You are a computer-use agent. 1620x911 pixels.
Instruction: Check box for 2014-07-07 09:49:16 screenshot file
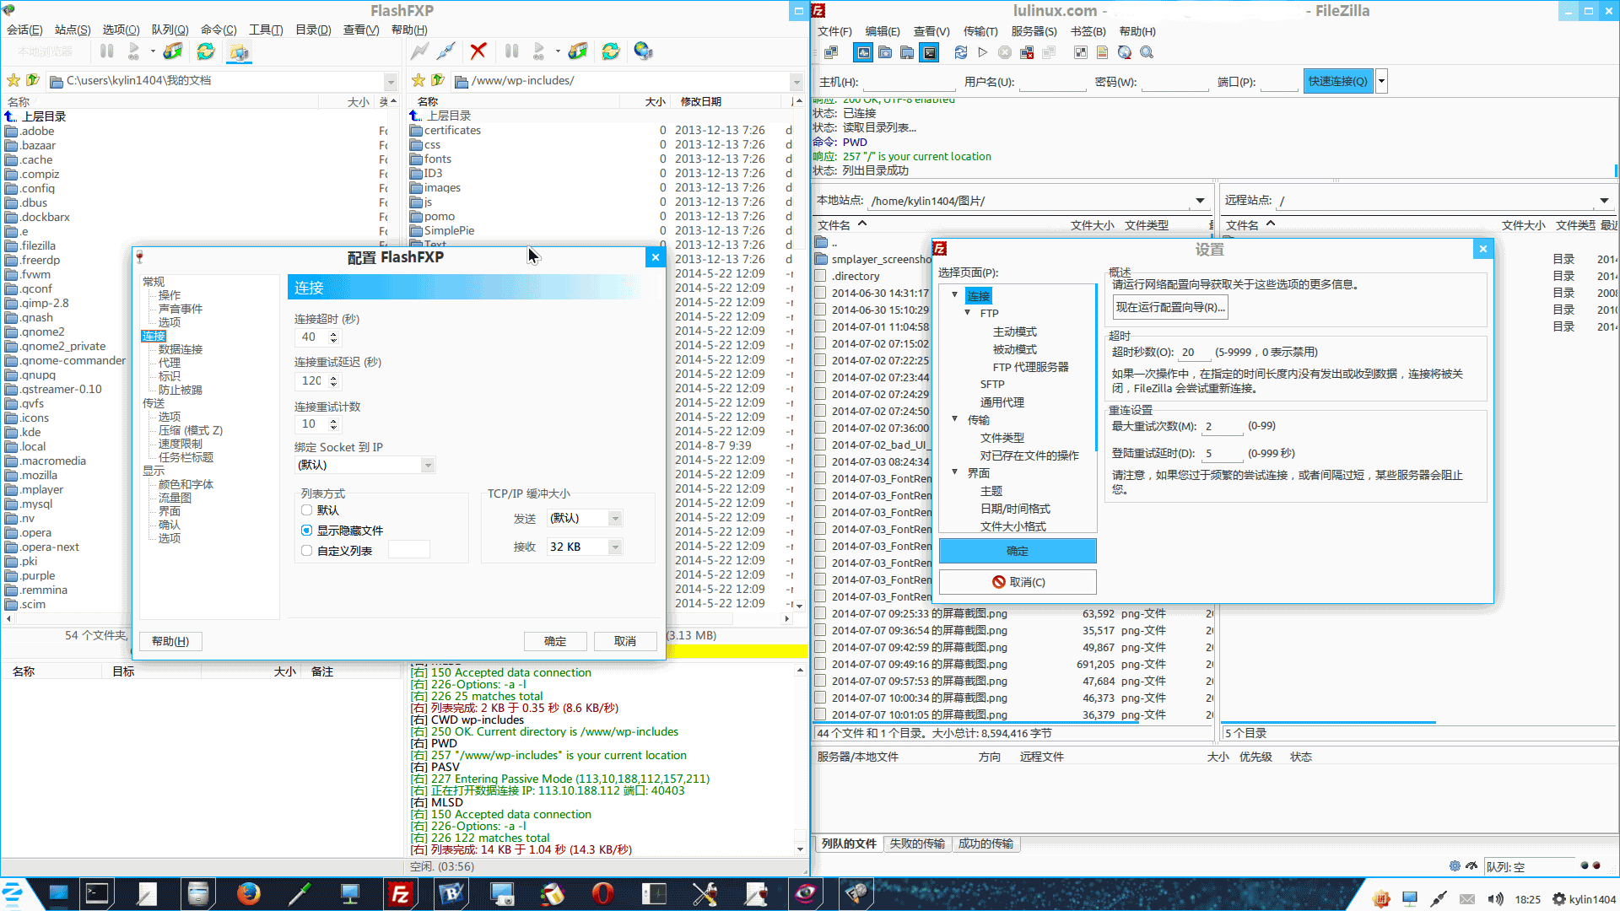point(821,664)
